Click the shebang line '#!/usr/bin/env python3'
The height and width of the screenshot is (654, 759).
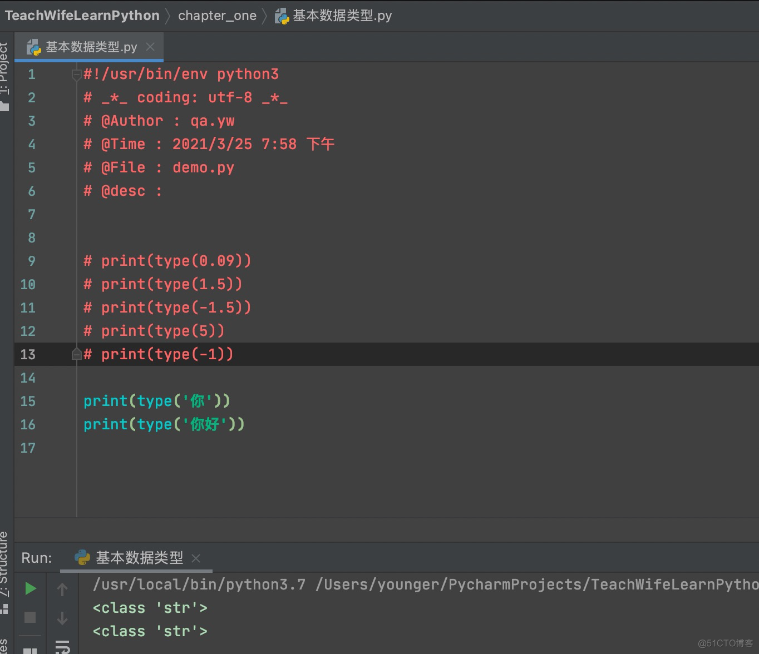tap(181, 75)
